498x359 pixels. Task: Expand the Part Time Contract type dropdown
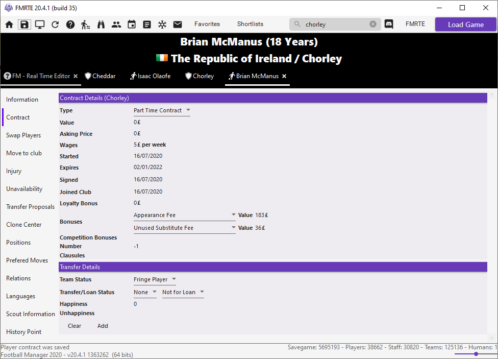coord(162,110)
